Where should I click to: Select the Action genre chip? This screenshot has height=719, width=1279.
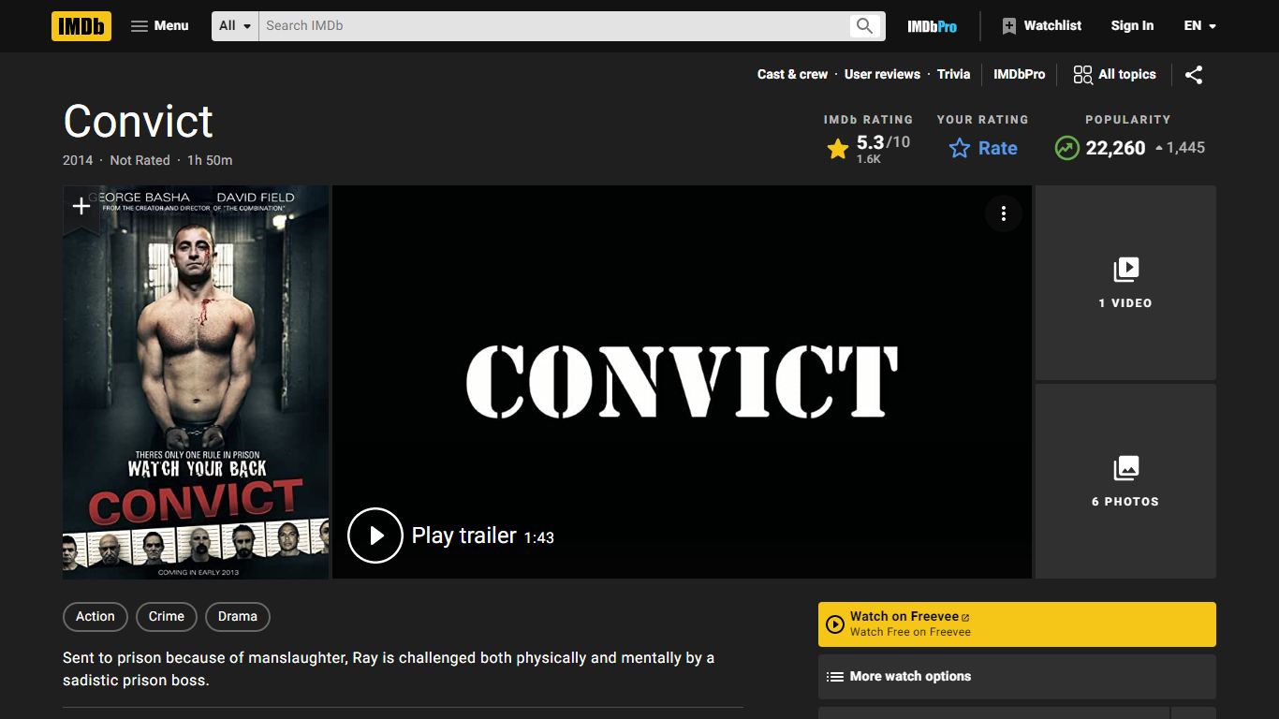tap(95, 616)
